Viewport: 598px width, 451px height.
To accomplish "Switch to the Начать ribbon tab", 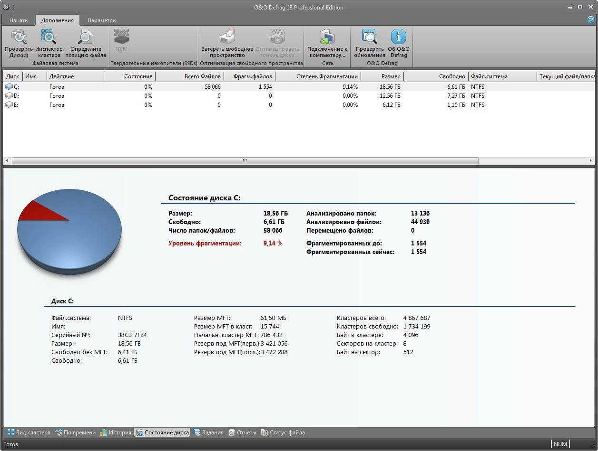I will pyautogui.click(x=19, y=20).
